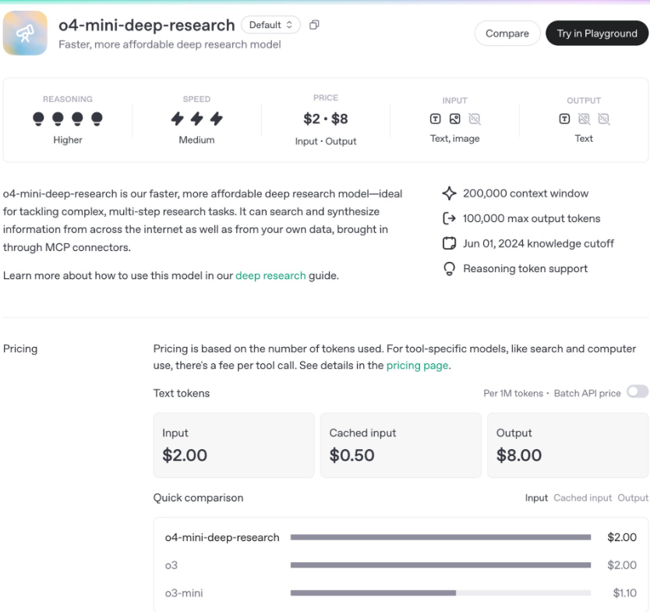
Task: Click the max output tokens arrow icon
Action: coord(448,218)
